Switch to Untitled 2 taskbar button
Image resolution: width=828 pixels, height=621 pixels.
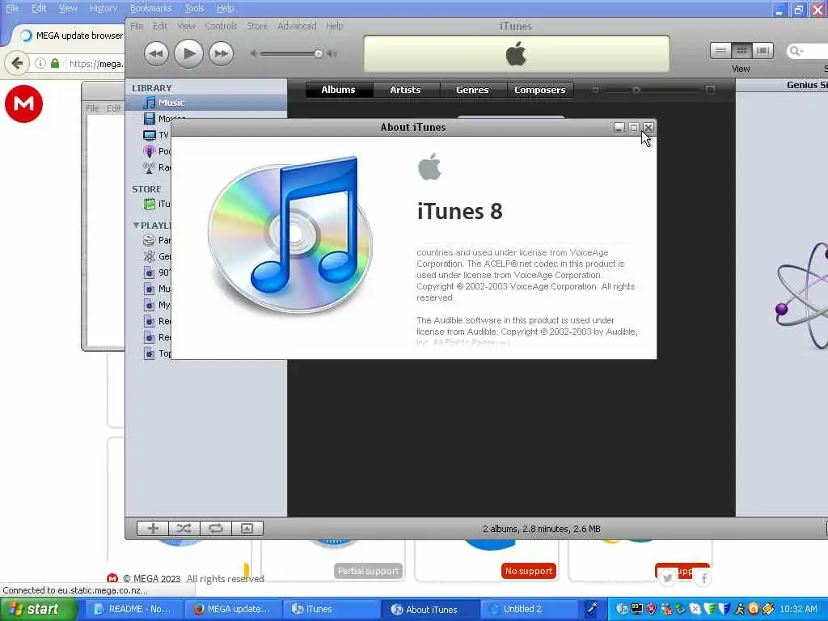click(x=529, y=609)
